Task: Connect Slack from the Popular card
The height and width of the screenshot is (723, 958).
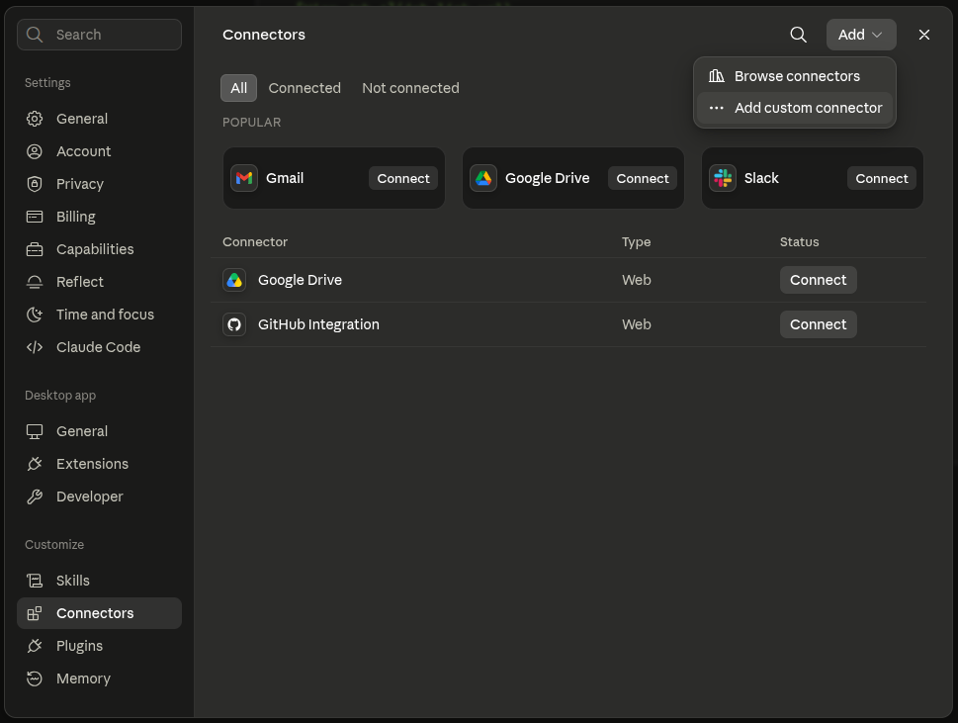Action: pyautogui.click(x=882, y=178)
